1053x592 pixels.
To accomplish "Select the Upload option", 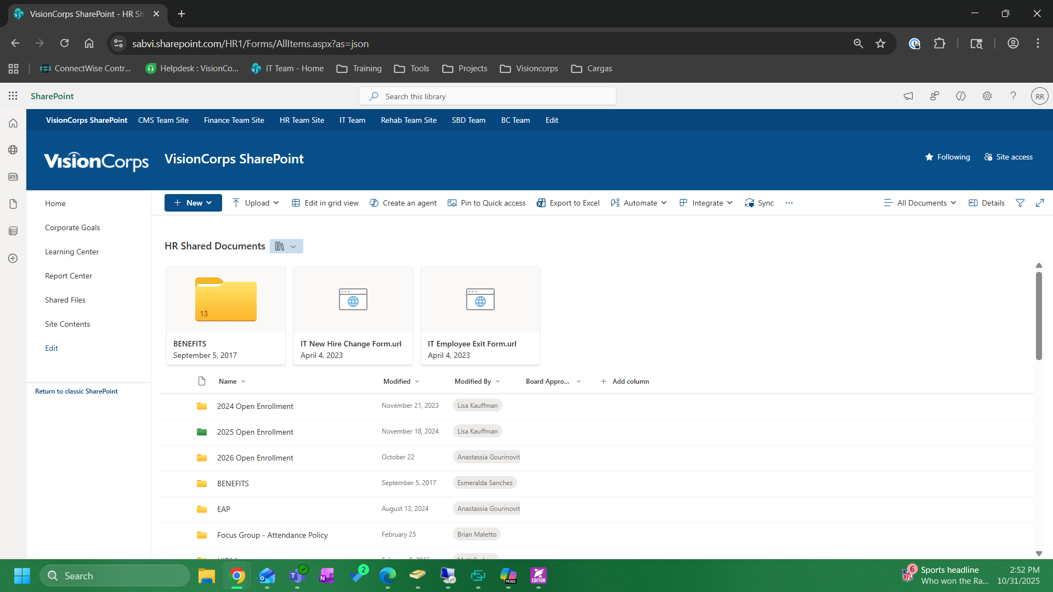I will [254, 203].
